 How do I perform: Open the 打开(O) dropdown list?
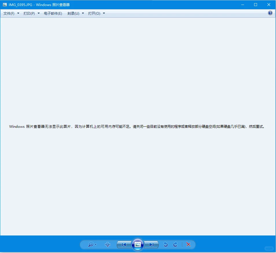tap(103, 13)
